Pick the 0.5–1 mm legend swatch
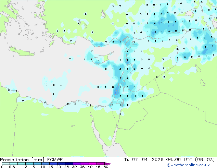 click(x=14, y=164)
